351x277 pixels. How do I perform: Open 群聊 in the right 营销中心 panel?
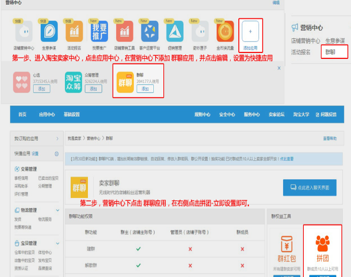click(x=330, y=52)
